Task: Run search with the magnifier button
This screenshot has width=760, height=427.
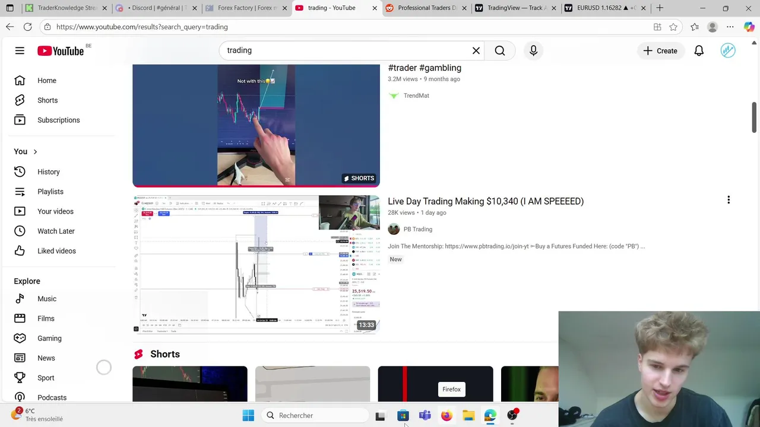Action: tap(500, 50)
